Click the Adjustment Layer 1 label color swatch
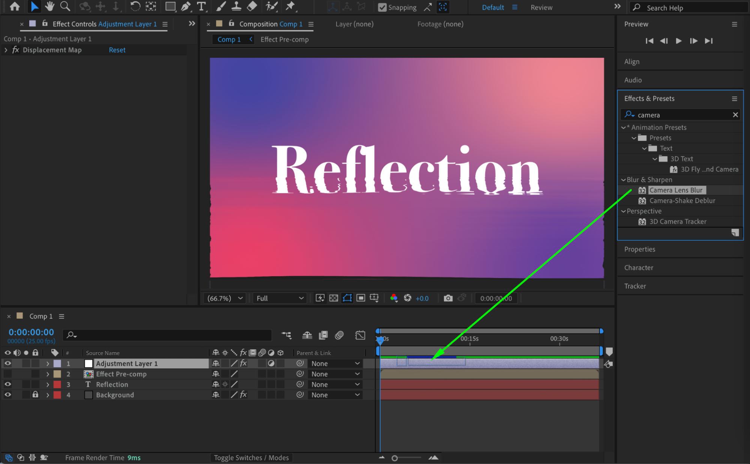The width and height of the screenshot is (750, 464). pyautogui.click(x=57, y=364)
